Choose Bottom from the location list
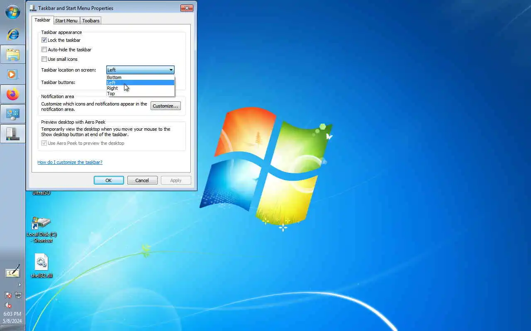Image resolution: width=531 pixels, height=331 pixels. 140,77
